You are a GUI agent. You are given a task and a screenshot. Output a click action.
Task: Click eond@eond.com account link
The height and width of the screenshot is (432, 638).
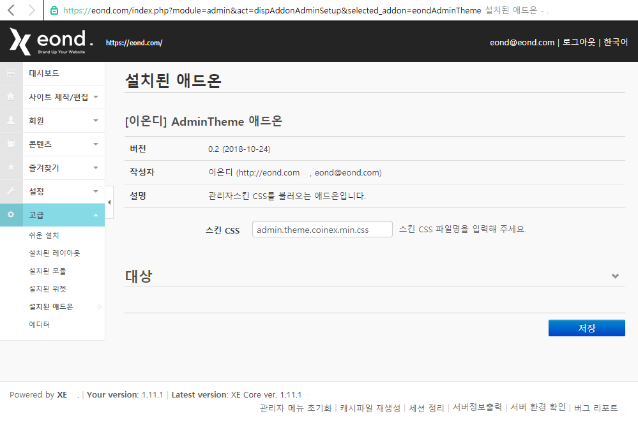tap(522, 42)
